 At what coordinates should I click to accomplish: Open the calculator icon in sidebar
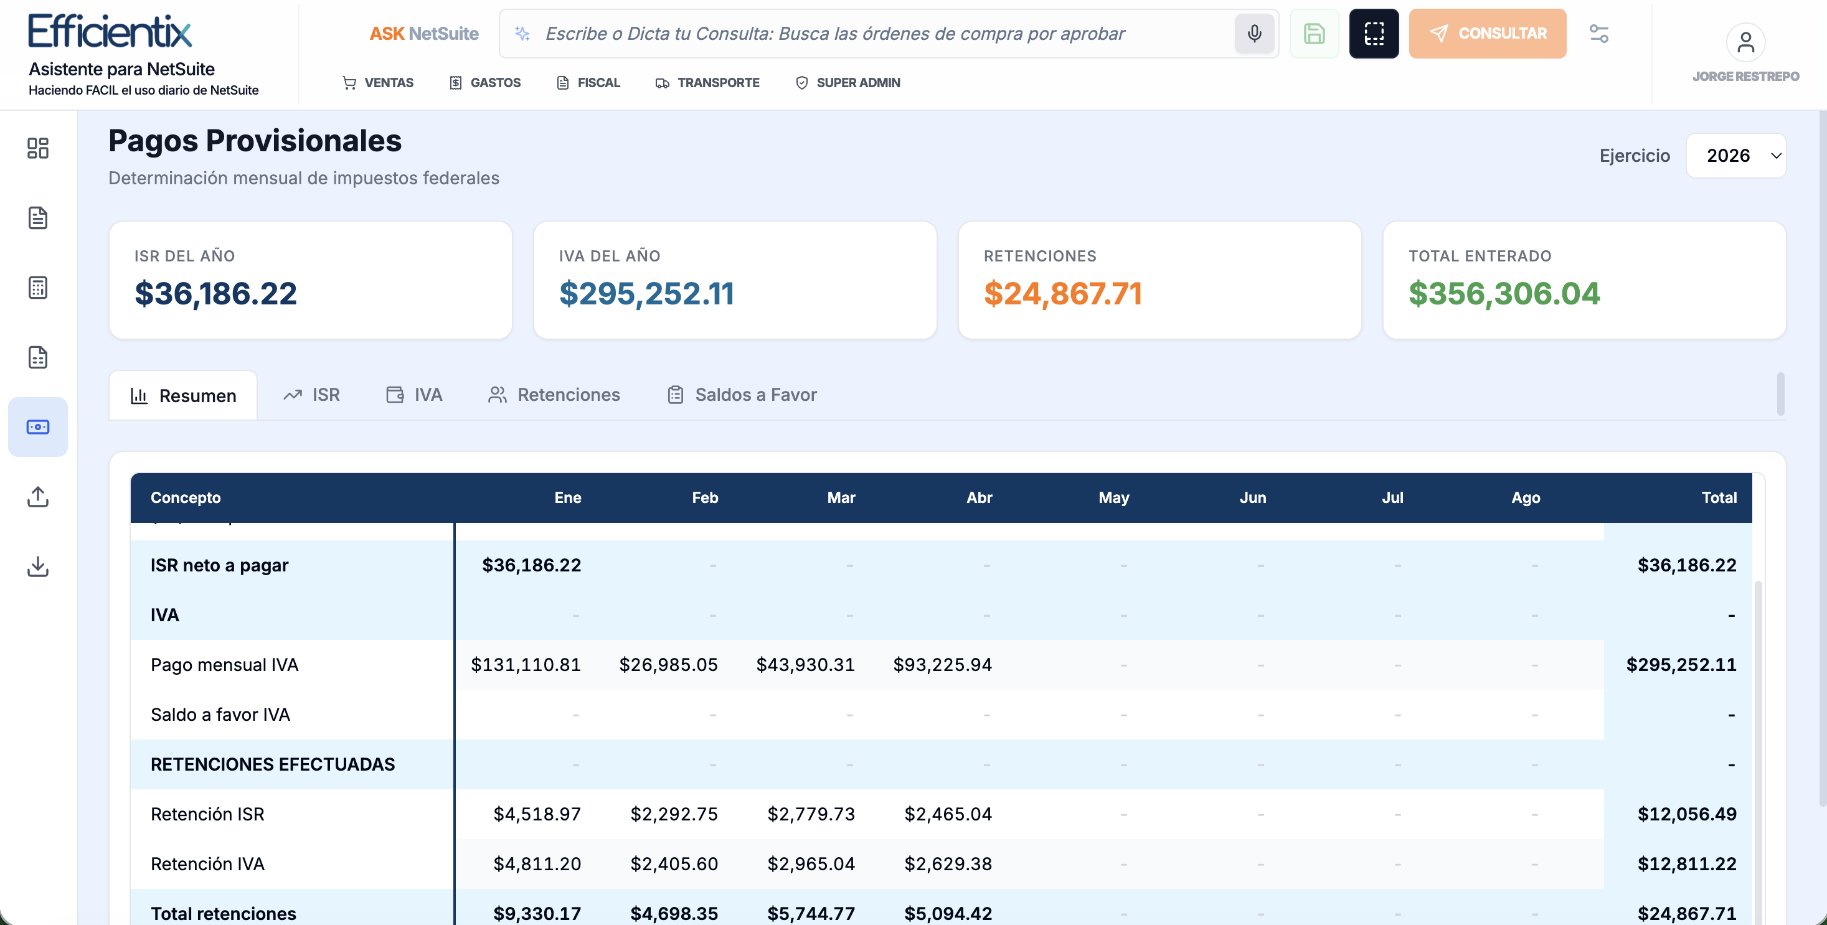click(37, 288)
